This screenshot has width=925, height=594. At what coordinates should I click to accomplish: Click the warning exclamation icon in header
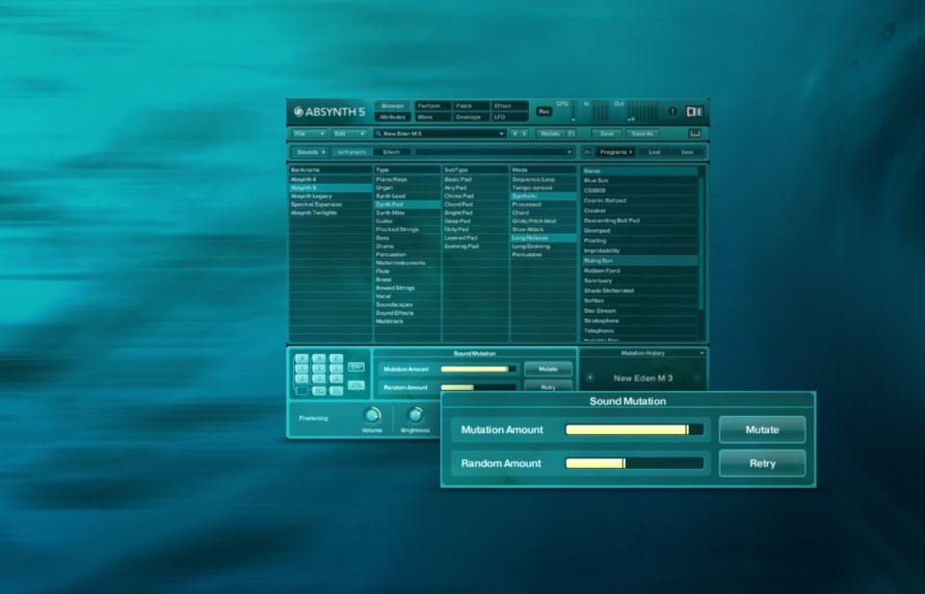pyautogui.click(x=673, y=112)
